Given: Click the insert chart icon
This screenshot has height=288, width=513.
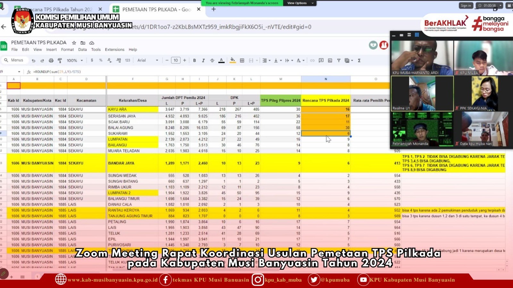Looking at the screenshot, I should click(330, 60).
